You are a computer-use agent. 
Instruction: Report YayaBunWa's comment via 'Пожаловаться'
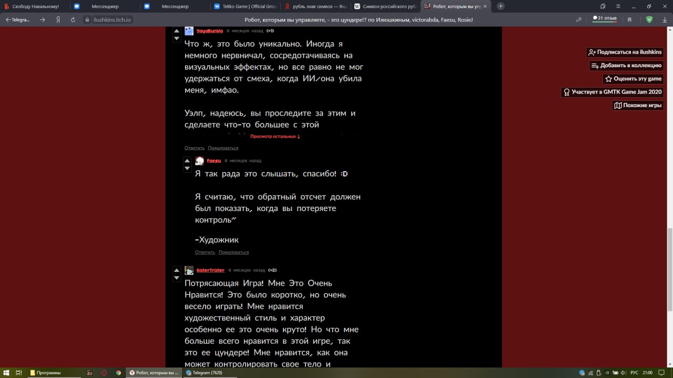coord(223,148)
